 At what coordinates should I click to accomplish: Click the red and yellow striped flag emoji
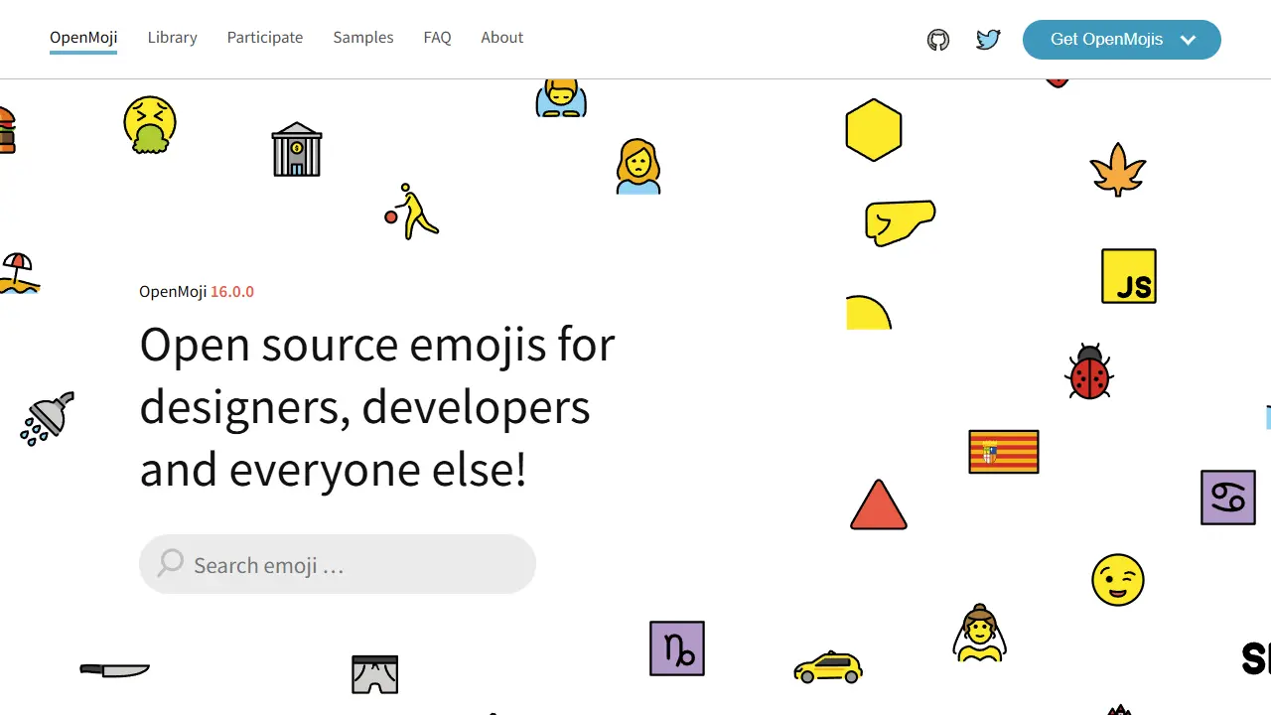coord(1004,452)
